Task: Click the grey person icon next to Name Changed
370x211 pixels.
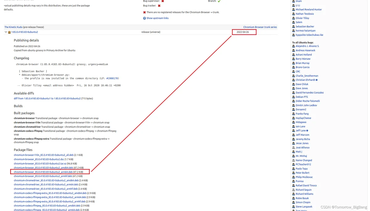Action: [x=294, y=160]
